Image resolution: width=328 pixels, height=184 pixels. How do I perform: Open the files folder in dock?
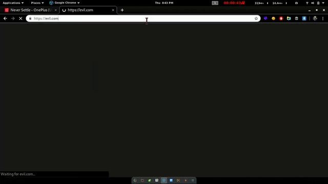coord(142,180)
